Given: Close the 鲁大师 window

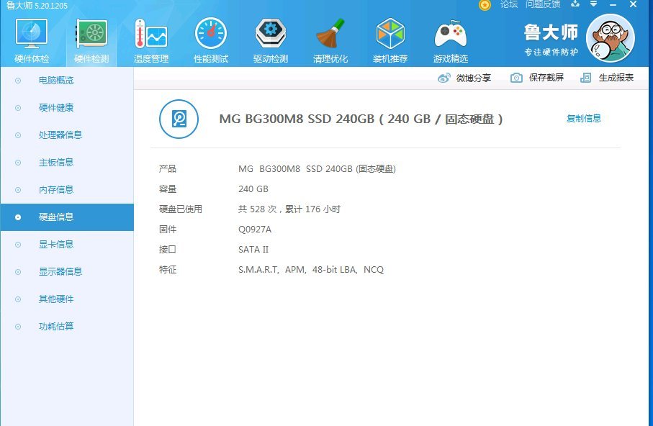Looking at the screenshot, I should [633, 4].
